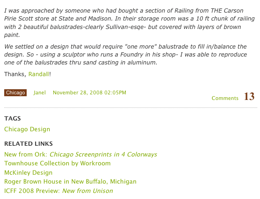Click the large 13 comment count
260x199 pixels.
pyautogui.click(x=249, y=96)
